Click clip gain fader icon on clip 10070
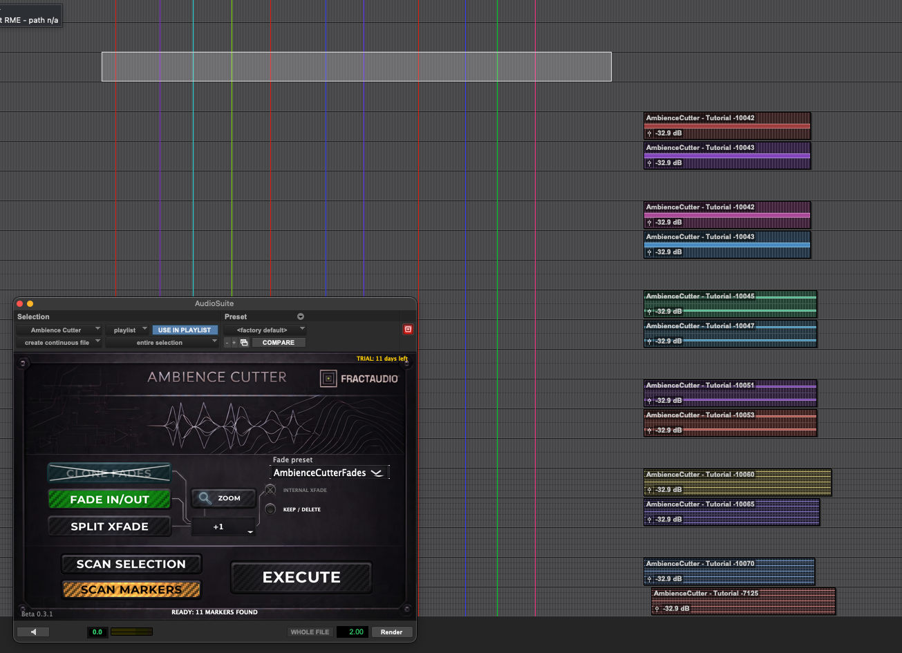Viewport: 902px width, 653px height. [649, 579]
